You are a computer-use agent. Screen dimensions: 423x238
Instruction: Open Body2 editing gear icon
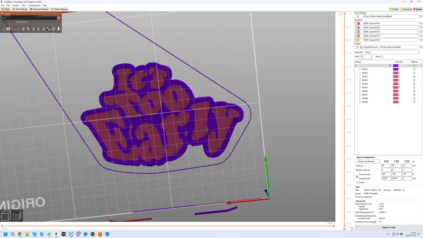pyautogui.click(x=414, y=77)
